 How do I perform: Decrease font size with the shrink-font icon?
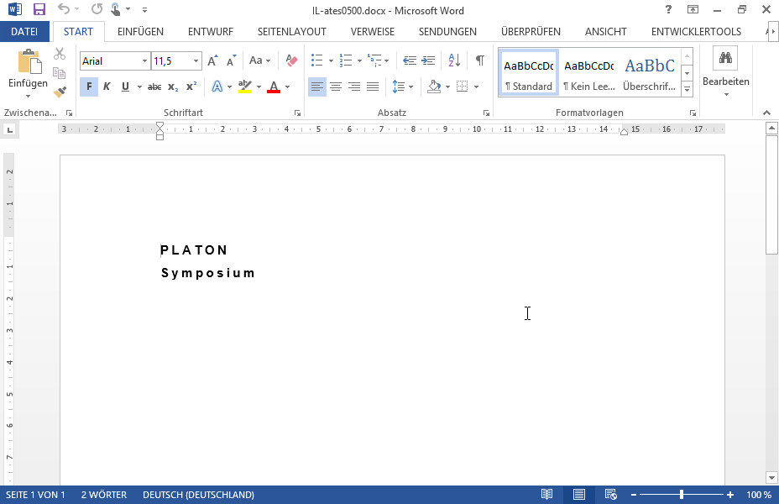(x=231, y=60)
